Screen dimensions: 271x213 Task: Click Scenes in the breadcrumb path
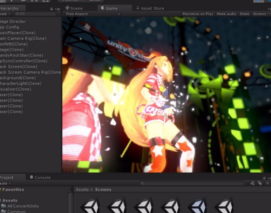click(x=103, y=190)
